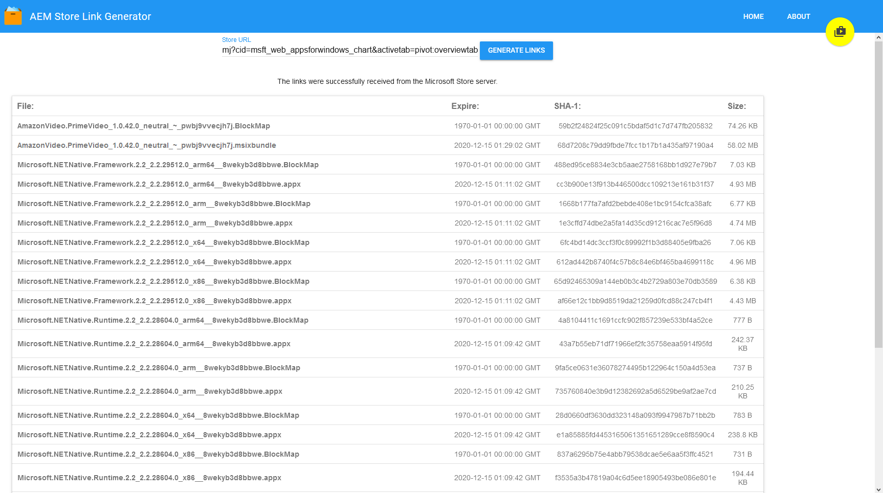Open NET.Native.Runtime arm__ appx link
Viewport: 883px width, 493px height.
pos(150,391)
